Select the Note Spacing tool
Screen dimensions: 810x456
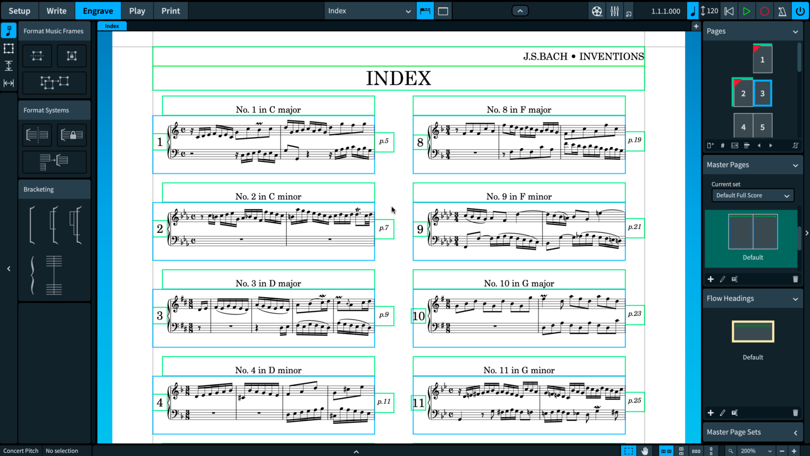[8, 83]
